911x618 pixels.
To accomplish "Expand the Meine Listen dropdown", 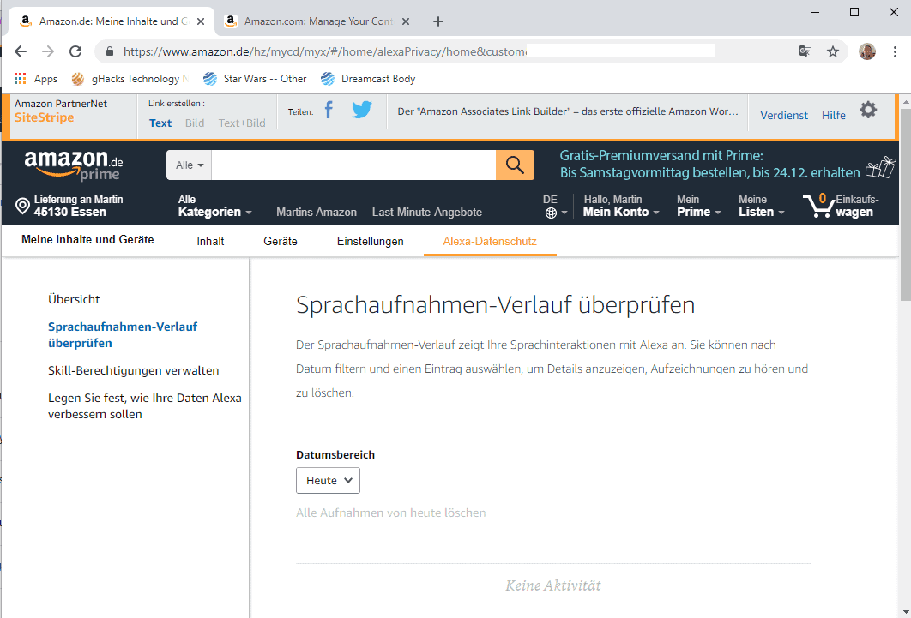I will [x=762, y=206].
